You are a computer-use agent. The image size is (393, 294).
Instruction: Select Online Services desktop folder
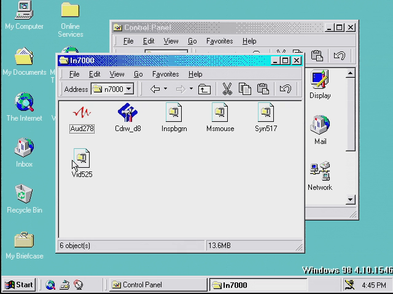coord(70,10)
